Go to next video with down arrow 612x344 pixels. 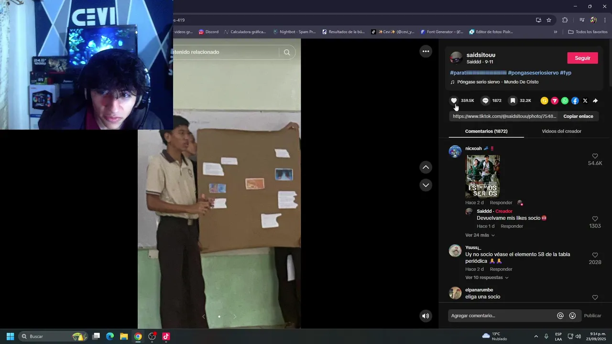pyautogui.click(x=426, y=185)
